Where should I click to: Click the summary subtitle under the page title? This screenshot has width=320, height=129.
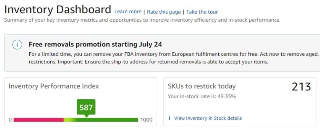[x=142, y=20]
